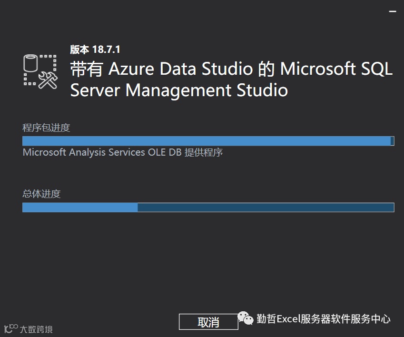
Task: Click the Microsoft Analysis Services OLE DB text
Action: 102,153
